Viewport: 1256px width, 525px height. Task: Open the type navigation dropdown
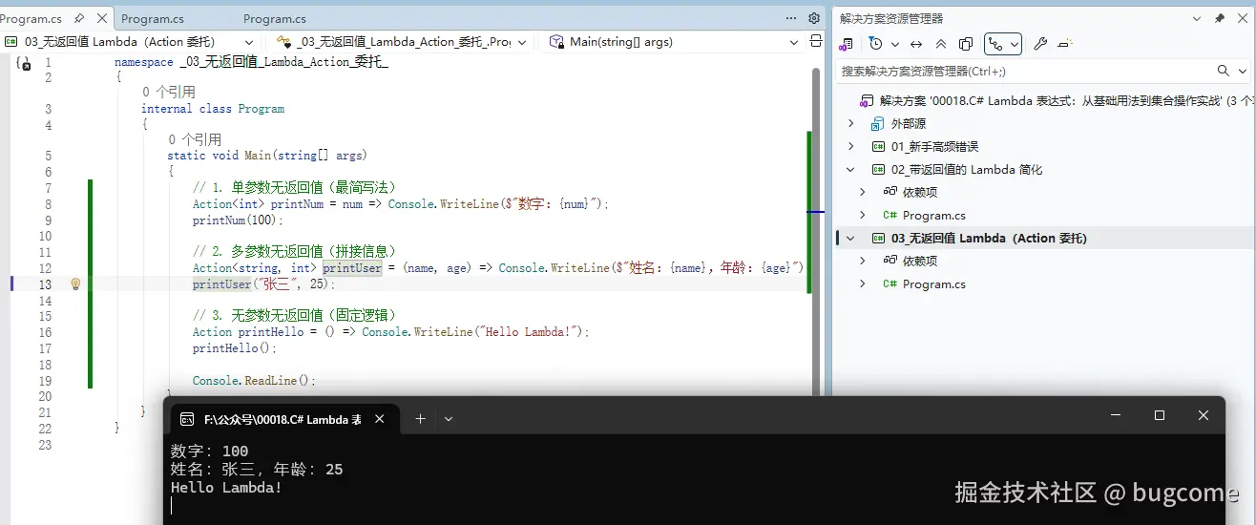tap(400, 42)
